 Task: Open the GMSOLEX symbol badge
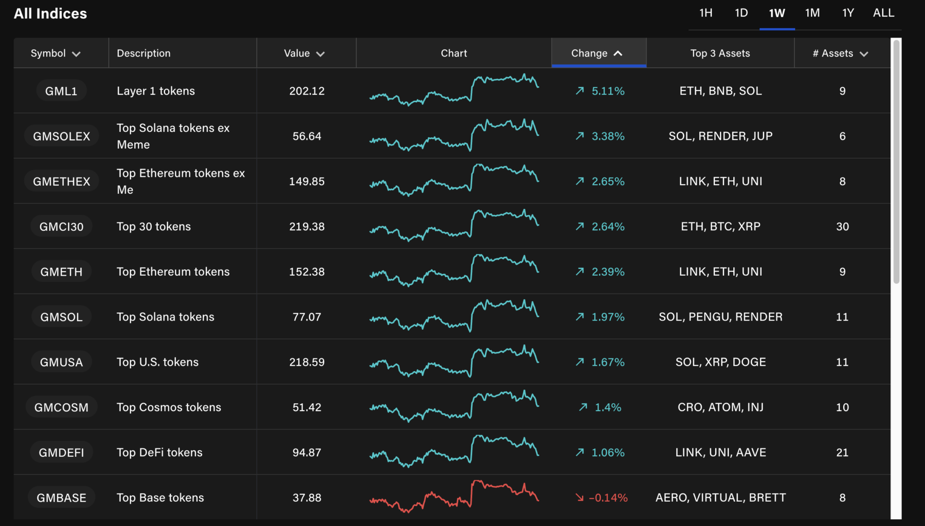tap(61, 136)
